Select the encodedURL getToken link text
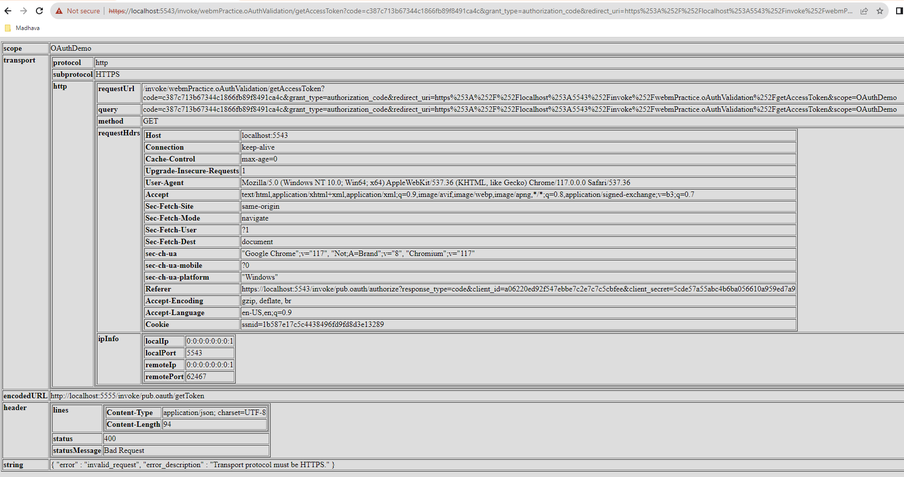904x477 pixels. coord(128,395)
